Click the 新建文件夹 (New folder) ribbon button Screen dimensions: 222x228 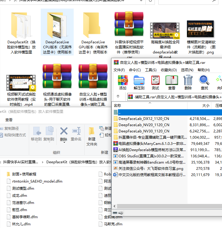coord(92,136)
